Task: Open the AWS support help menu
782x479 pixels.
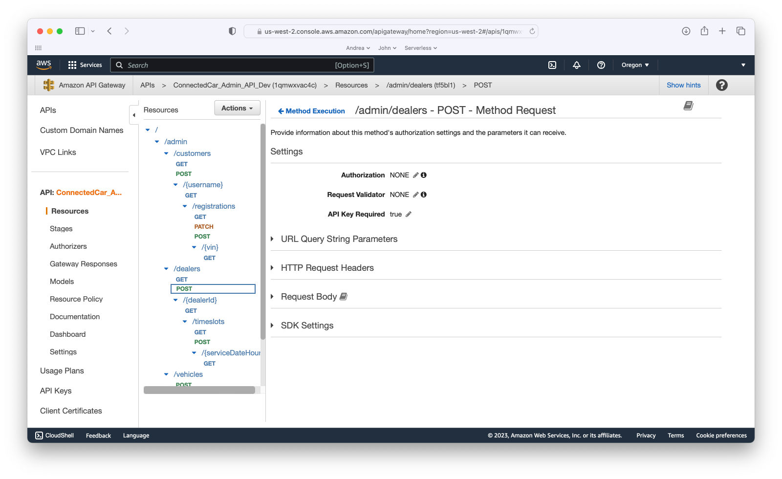Action: [x=601, y=65]
